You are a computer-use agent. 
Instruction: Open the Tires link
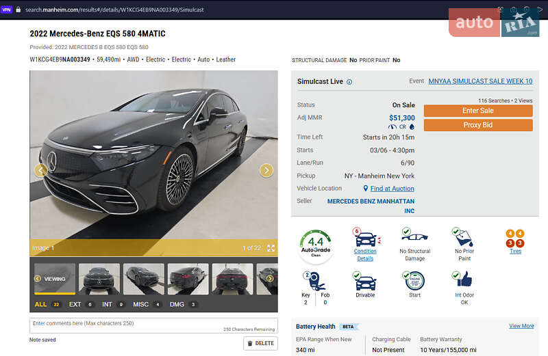tap(516, 251)
